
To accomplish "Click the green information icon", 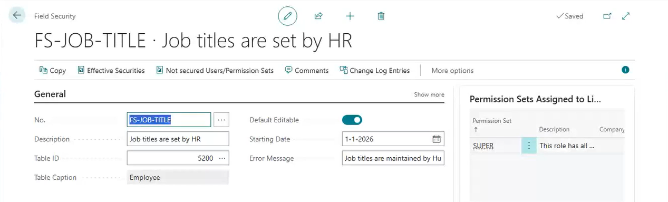I will tap(625, 70).
